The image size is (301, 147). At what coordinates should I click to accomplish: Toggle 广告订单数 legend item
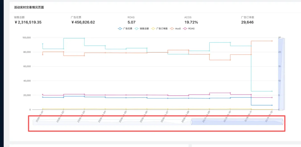tap(160, 29)
